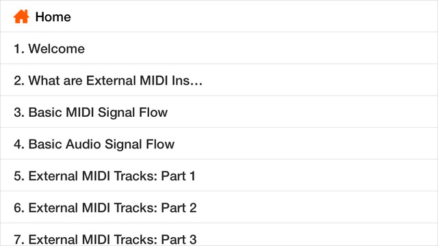Image resolution: width=438 pixels, height=246 pixels.
Task: Open External MIDI Tracks: Part 1
Action: pos(219,176)
